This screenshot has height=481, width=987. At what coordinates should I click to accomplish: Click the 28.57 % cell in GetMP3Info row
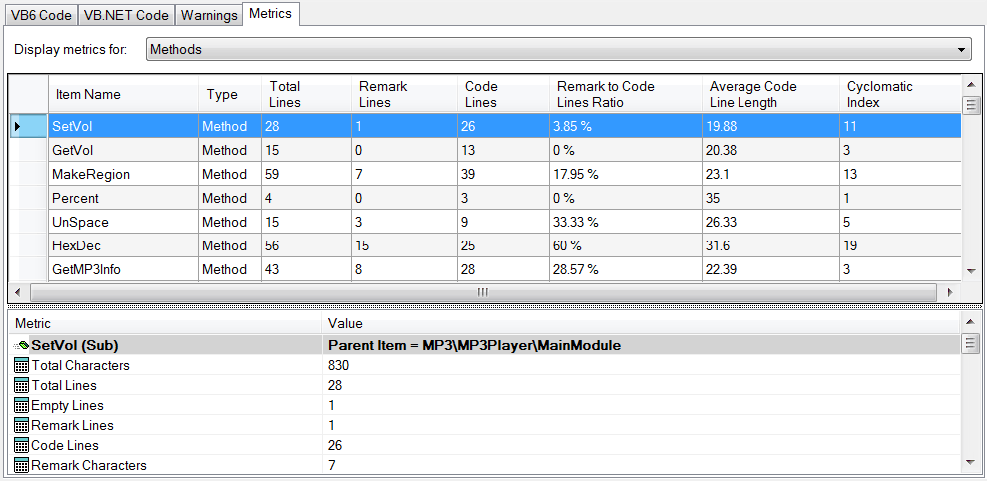[x=625, y=269]
